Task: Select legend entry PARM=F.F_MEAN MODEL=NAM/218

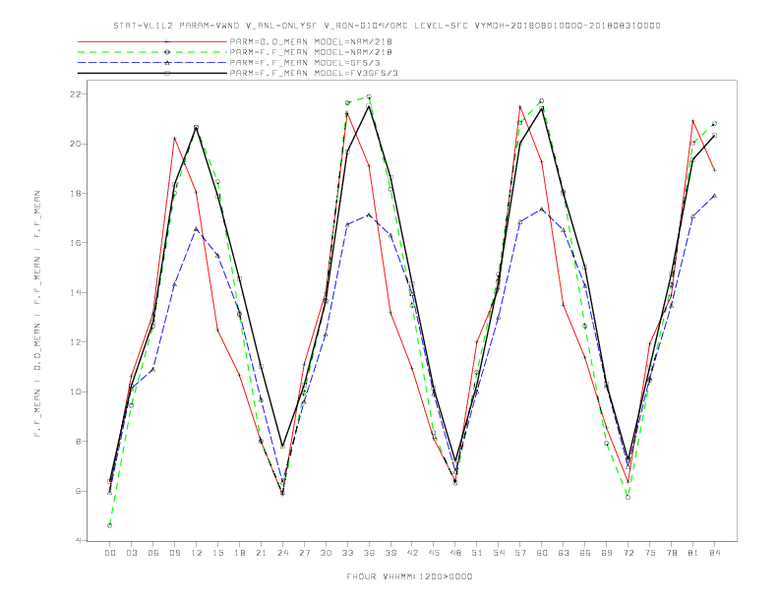Action: click(x=311, y=52)
